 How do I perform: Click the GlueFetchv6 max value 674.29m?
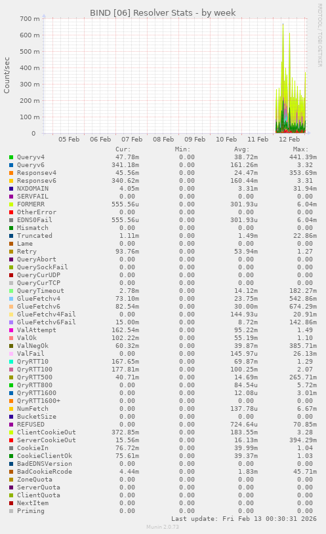click(303, 307)
